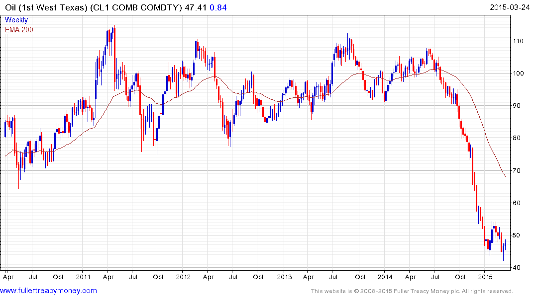This screenshot has height=298, width=535.
Task: Click the 2014 year label on time axis
Action: (385, 277)
